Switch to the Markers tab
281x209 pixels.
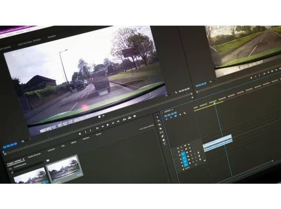tap(86, 138)
